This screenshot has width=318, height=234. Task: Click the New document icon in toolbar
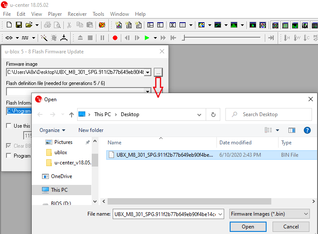pyautogui.click(x=9, y=25)
